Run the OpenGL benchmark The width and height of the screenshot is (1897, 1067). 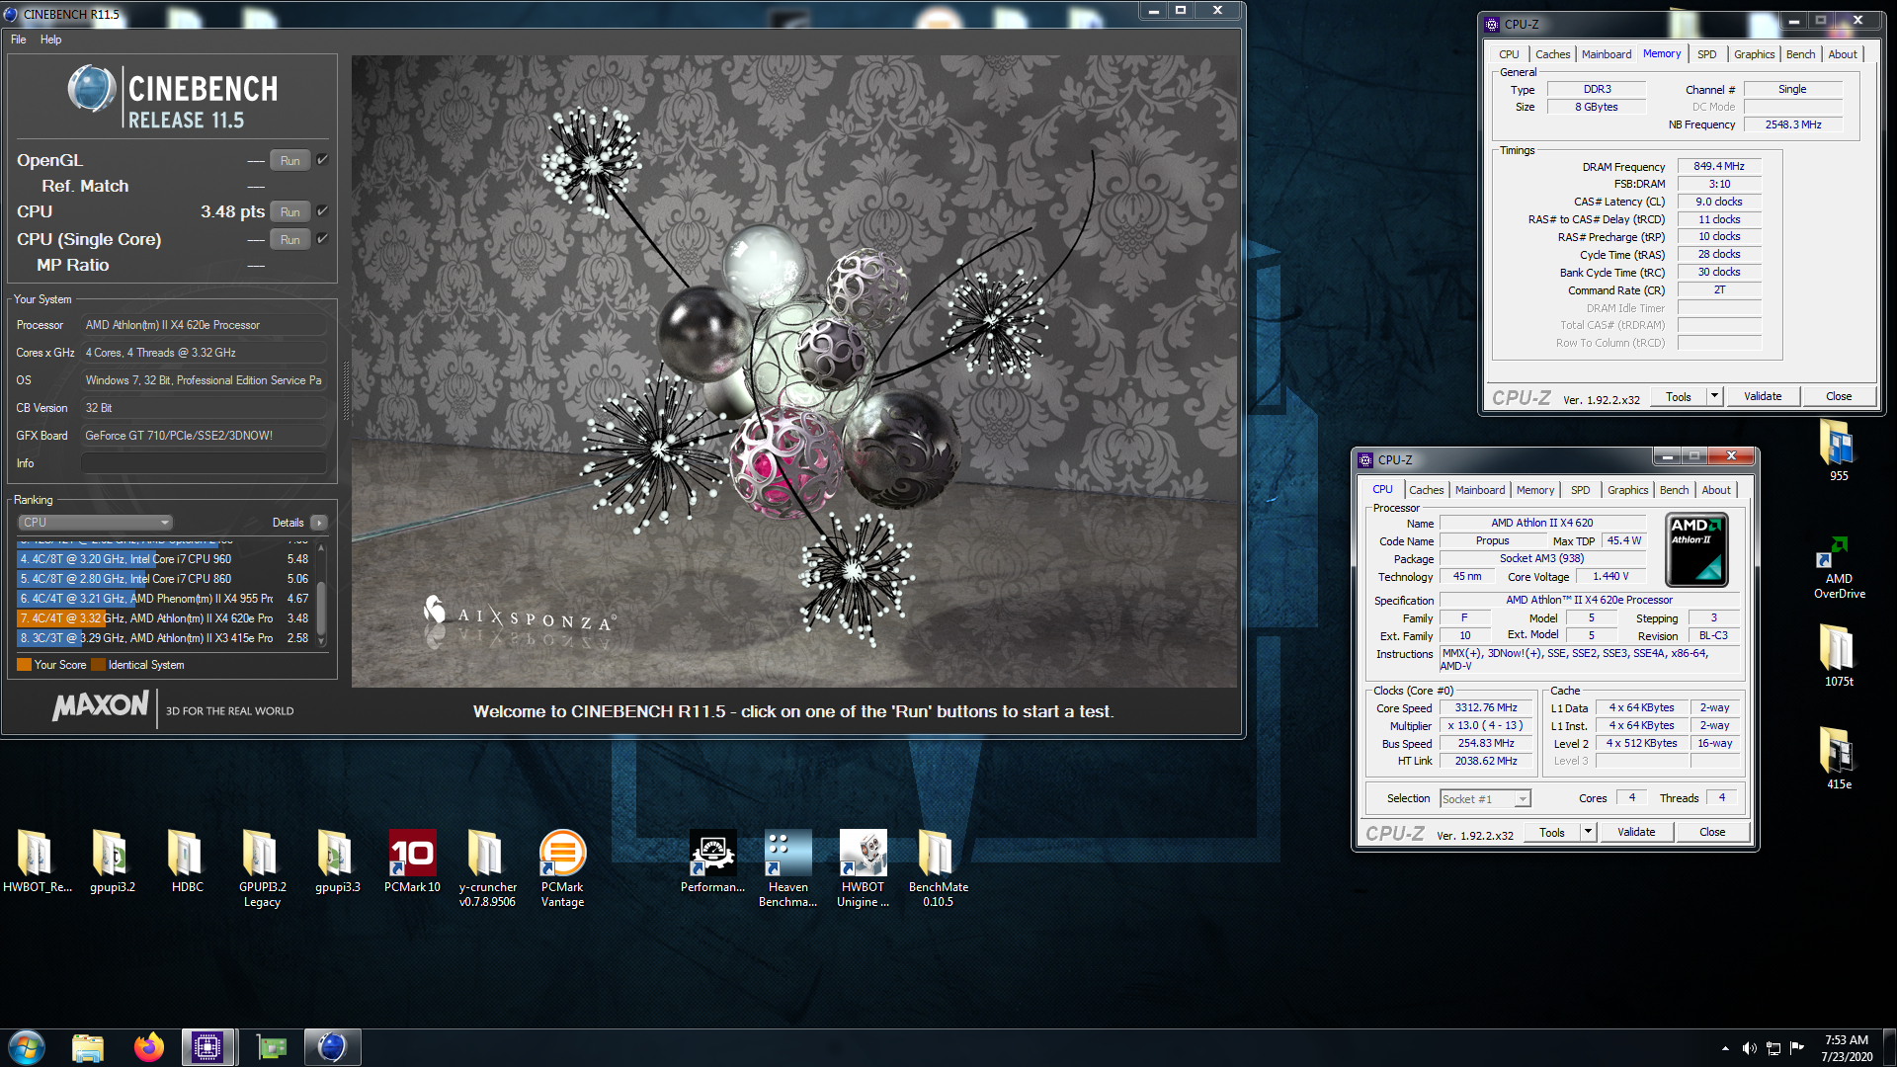click(x=290, y=161)
